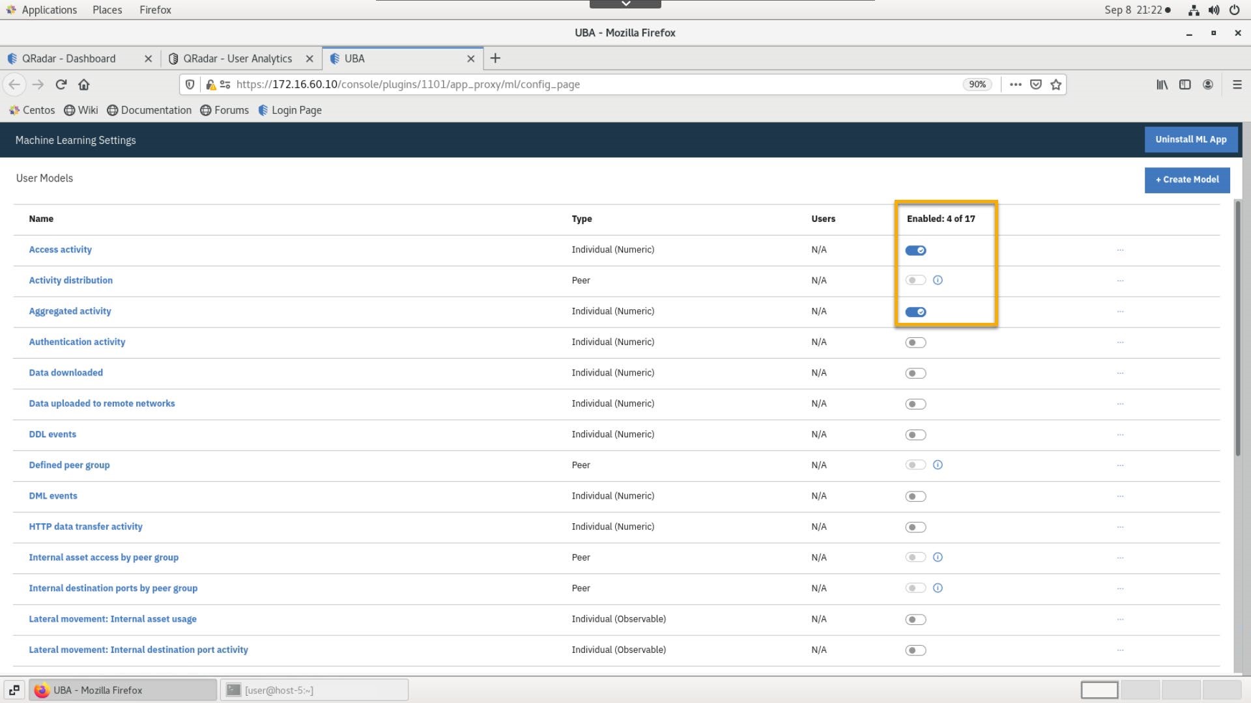Image resolution: width=1251 pixels, height=703 pixels.
Task: Click the home page icon
Action: coord(83,84)
